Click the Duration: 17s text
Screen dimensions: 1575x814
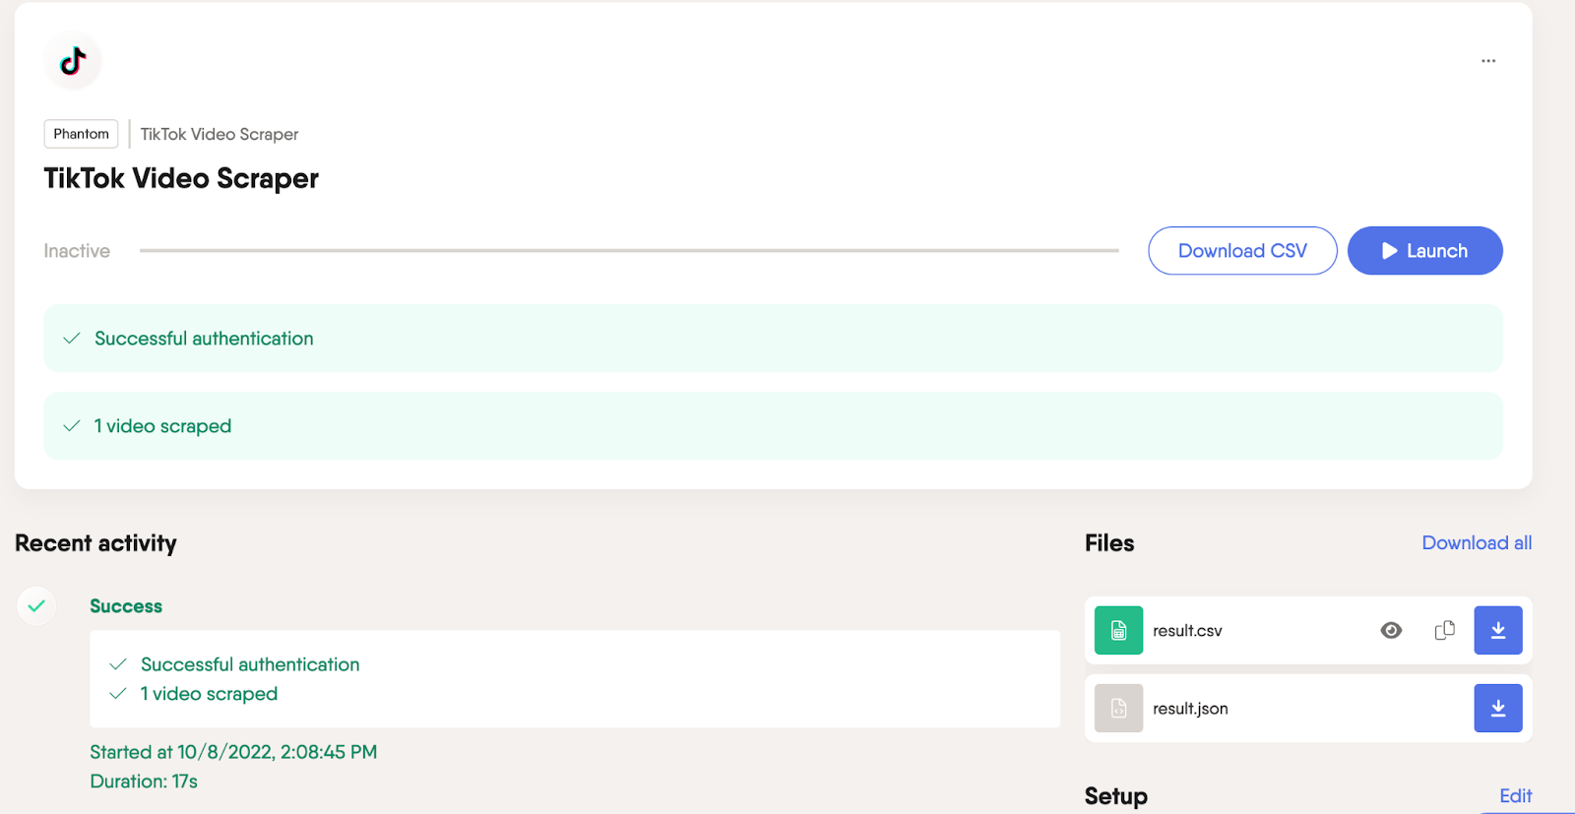[x=144, y=782]
